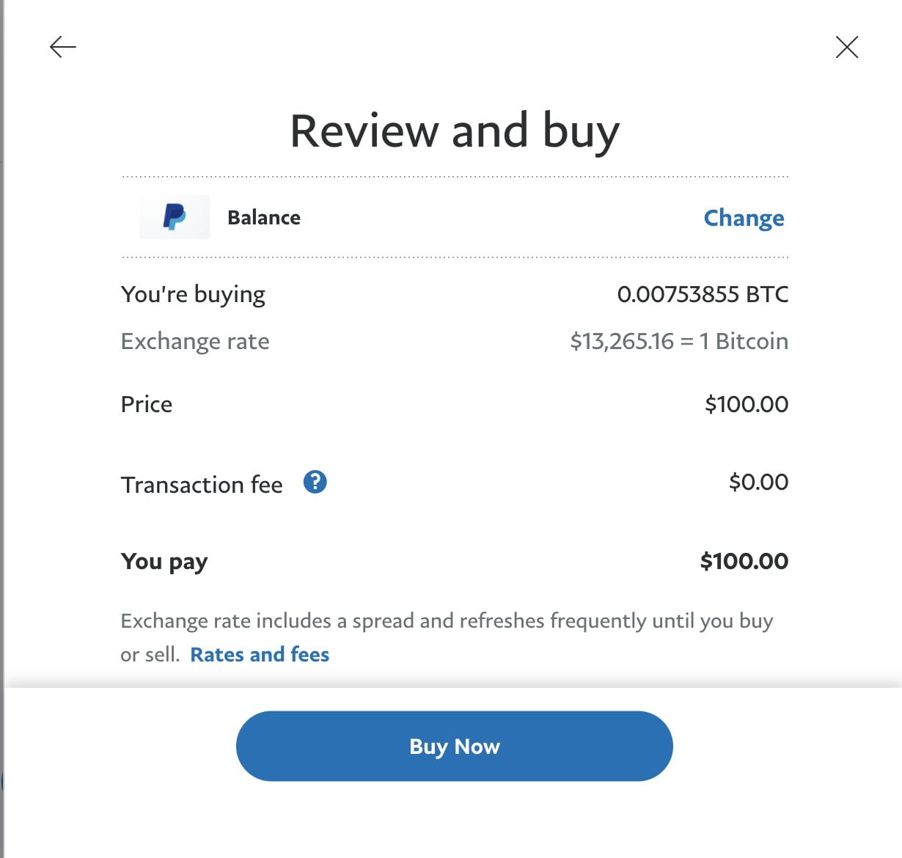Click the exchange rate spread disclaimer text
The image size is (902, 858).
click(446, 621)
